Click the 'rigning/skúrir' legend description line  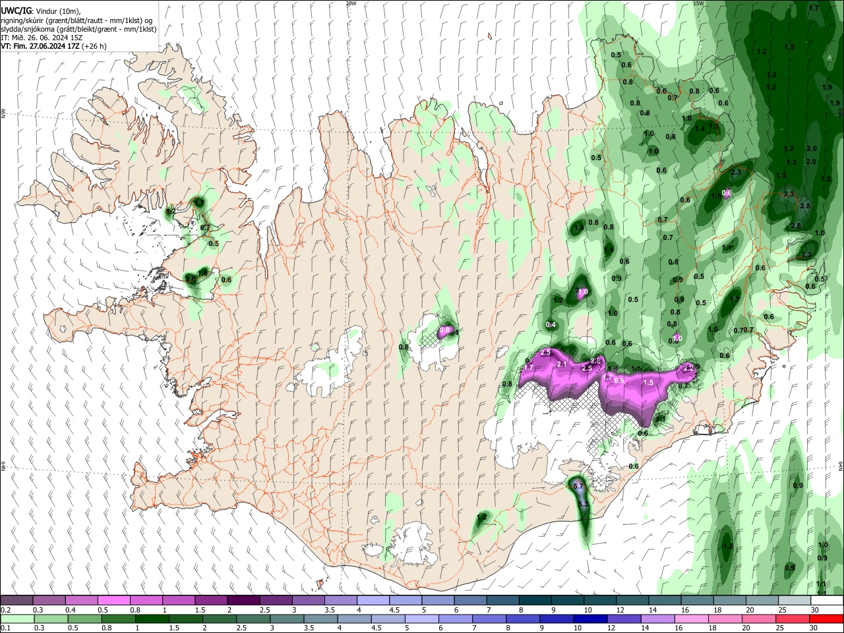[77, 20]
